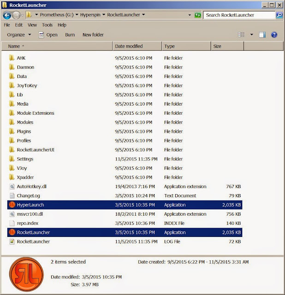Click the Daemon folder icon
Image resolution: width=285 pixels, height=295 pixels.
[12, 67]
